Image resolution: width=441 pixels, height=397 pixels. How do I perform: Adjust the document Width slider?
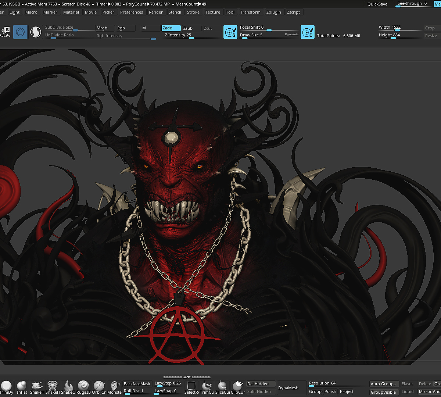click(x=400, y=28)
